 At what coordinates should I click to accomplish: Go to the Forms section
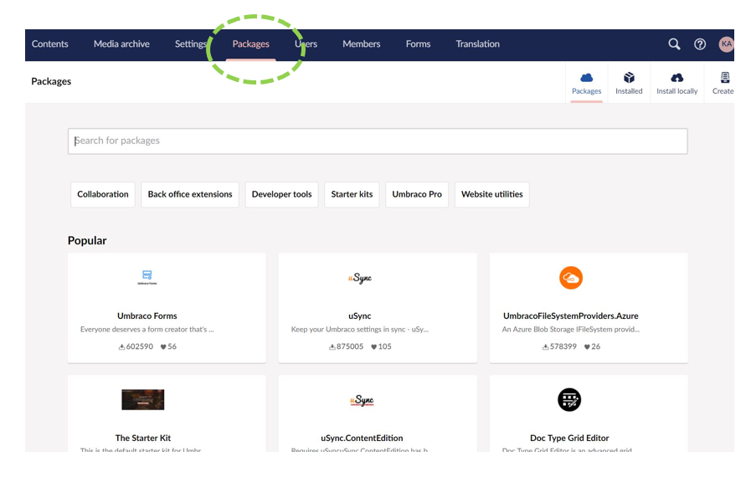point(418,44)
